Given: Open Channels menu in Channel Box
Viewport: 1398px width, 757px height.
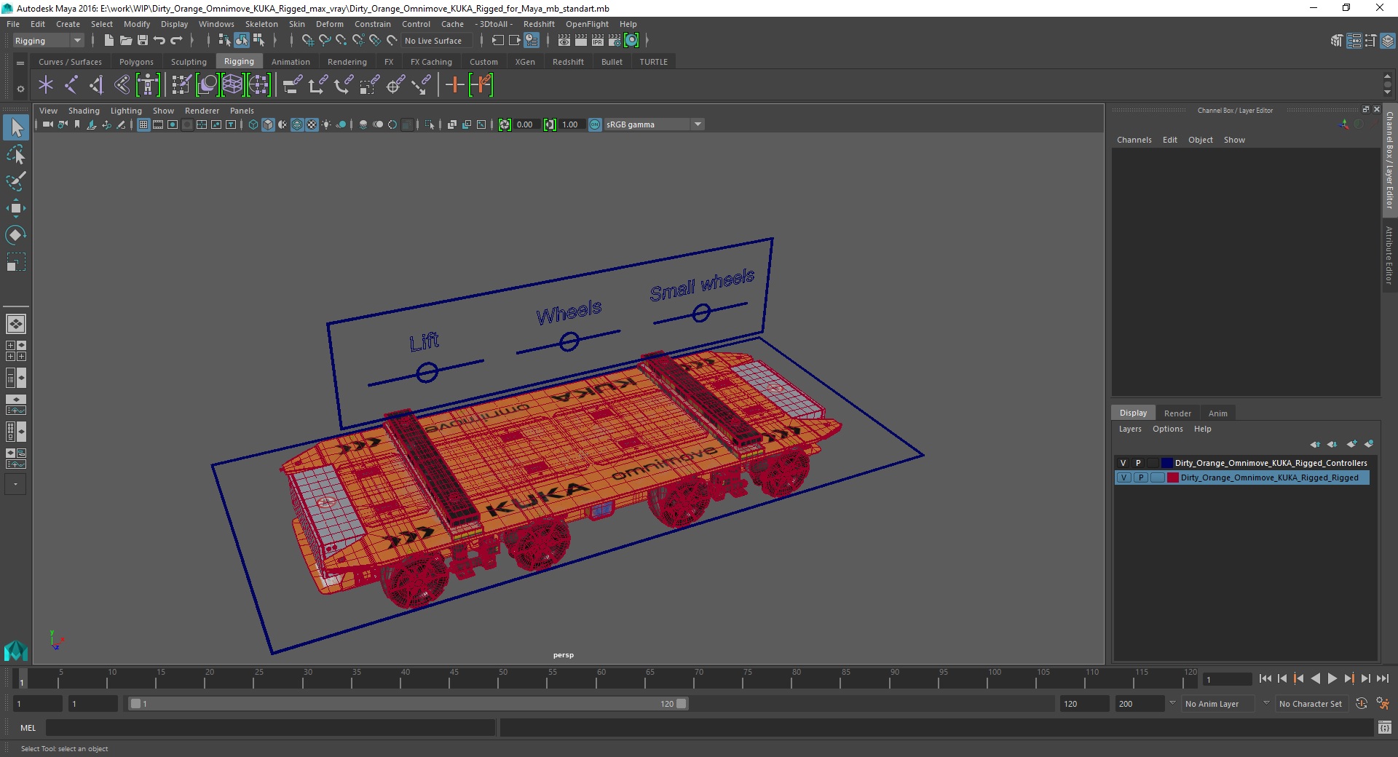Looking at the screenshot, I should click(1134, 140).
